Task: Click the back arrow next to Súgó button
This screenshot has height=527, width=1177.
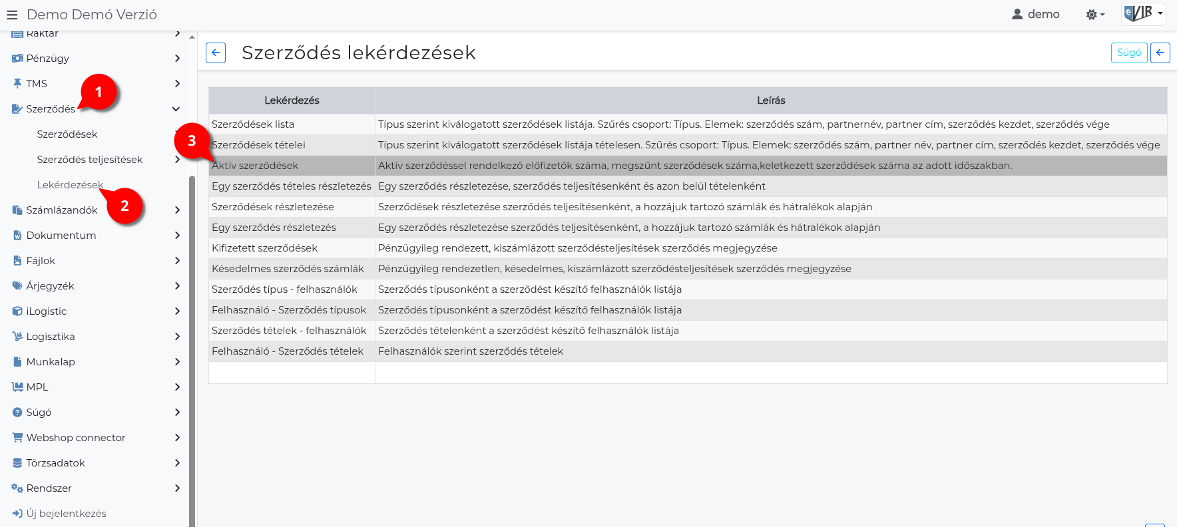Action: pyautogui.click(x=1160, y=53)
